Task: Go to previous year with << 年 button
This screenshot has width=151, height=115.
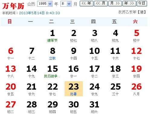Action: (86, 4)
